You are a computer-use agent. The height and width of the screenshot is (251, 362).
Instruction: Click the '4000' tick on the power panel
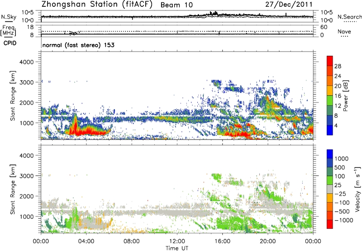pyautogui.click(x=27, y=62)
